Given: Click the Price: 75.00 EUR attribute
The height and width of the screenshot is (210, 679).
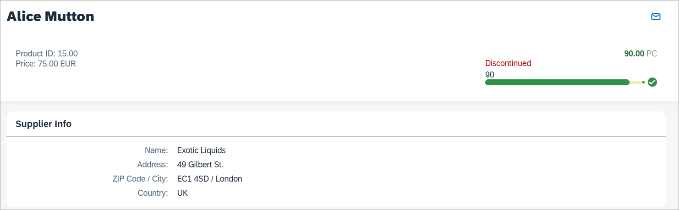Looking at the screenshot, I should point(46,64).
